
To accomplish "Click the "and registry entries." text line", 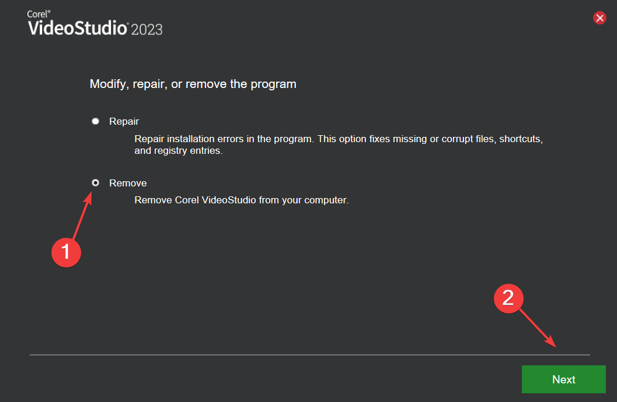I will tap(179, 151).
